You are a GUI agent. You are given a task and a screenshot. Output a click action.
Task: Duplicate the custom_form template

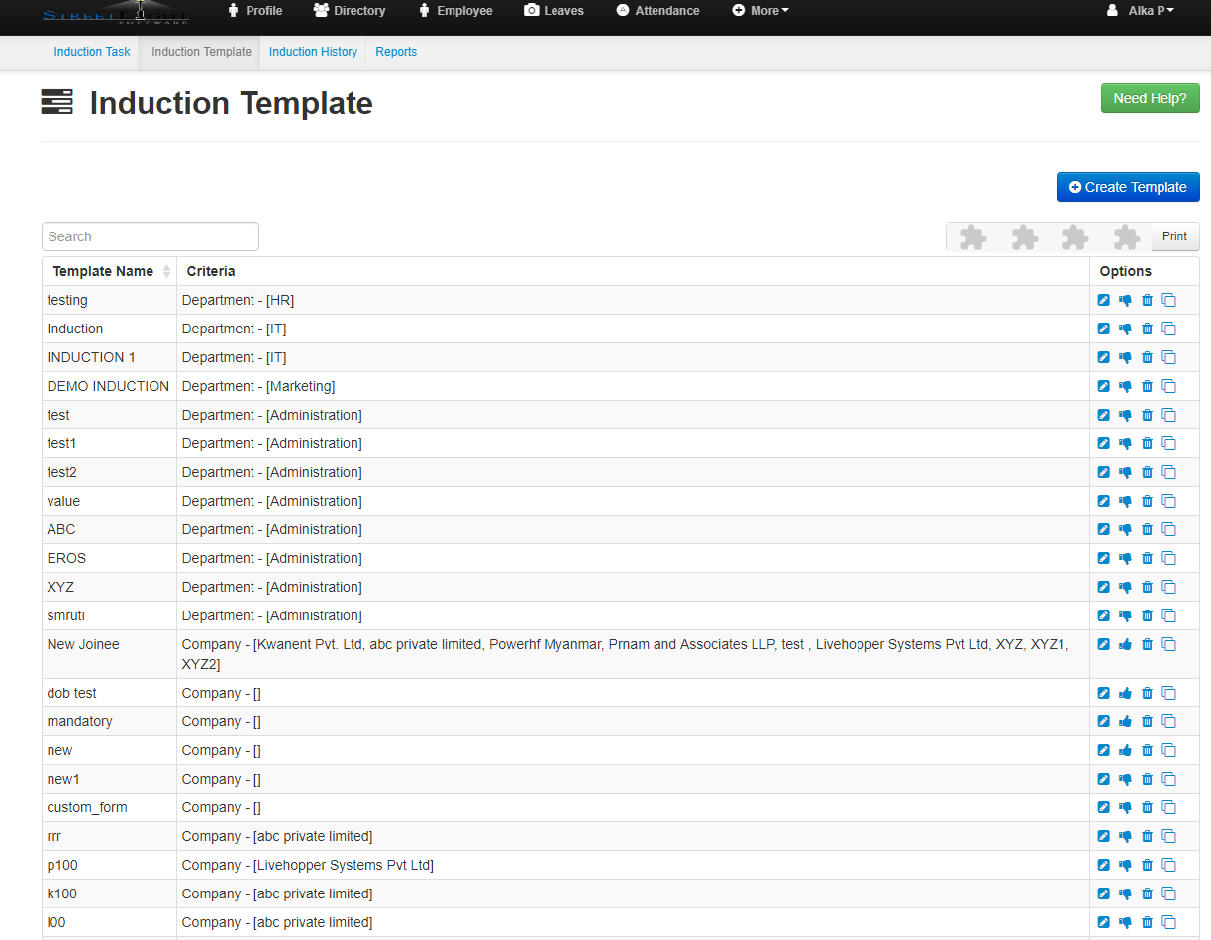tap(1169, 807)
